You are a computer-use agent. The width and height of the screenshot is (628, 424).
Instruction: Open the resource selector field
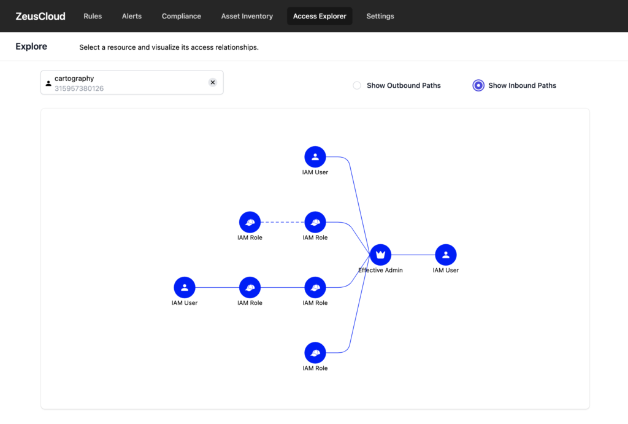[x=123, y=82]
